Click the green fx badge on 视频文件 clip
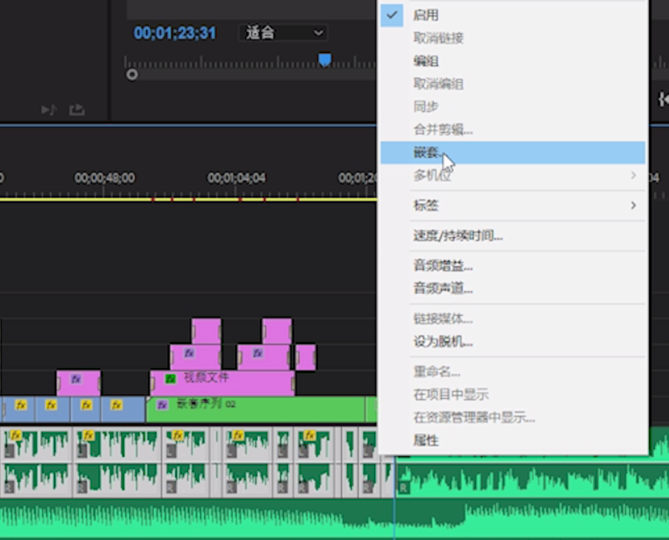 pos(170,379)
